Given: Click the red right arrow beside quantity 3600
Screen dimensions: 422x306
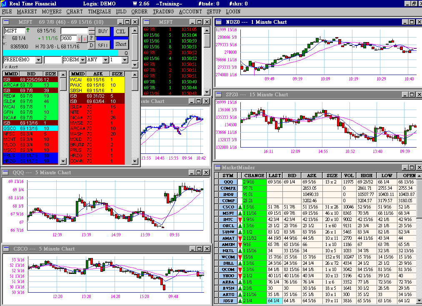Looking at the screenshot, I should pyautogui.click(x=85, y=39).
